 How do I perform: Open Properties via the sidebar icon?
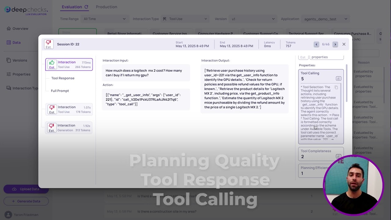[x=9, y=74]
